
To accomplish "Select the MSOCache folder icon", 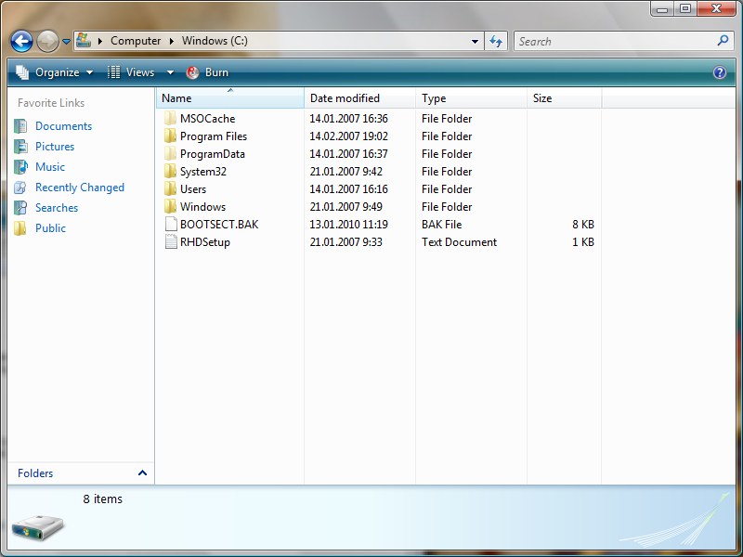I will point(170,119).
